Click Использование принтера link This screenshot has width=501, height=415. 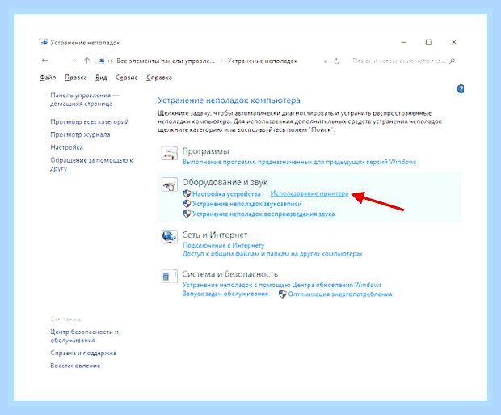[x=309, y=193]
